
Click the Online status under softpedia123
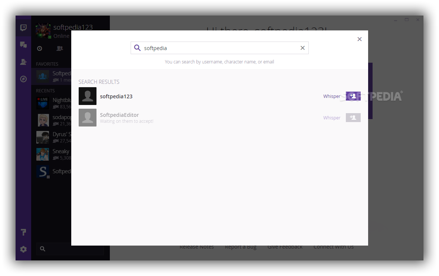61,36
